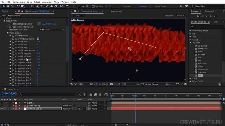Click the motion blur enable icon in timeline

(100, 94)
